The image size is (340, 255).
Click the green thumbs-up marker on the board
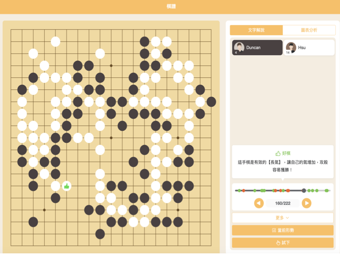(67, 186)
